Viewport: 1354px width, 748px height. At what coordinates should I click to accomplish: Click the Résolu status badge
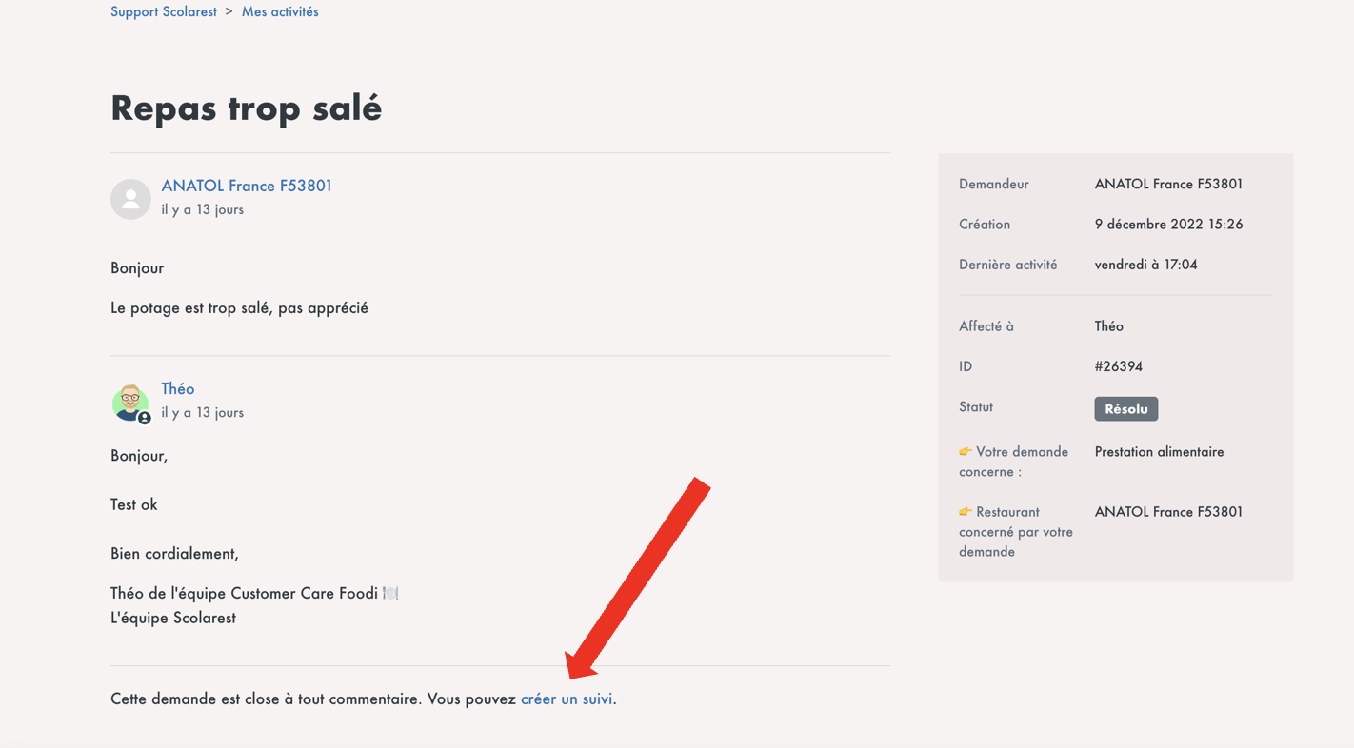coord(1125,408)
